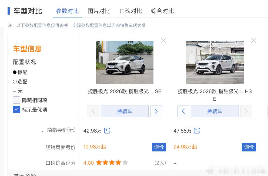The width and height of the screenshot is (268, 176).
Task: Click the 47.58万 guide price value
Action: [x=182, y=131]
